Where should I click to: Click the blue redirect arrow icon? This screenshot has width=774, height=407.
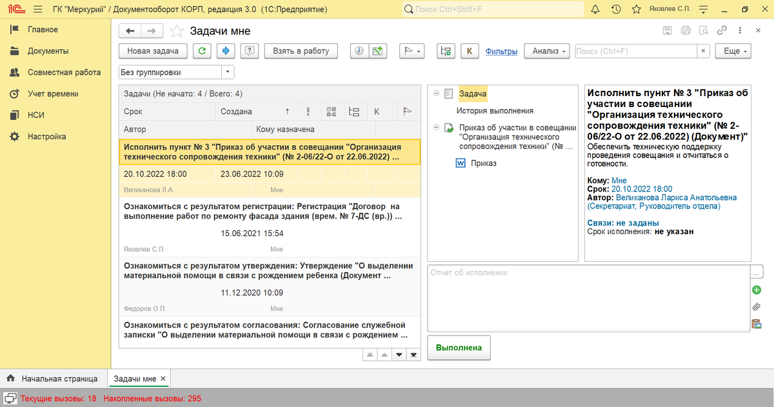[226, 51]
